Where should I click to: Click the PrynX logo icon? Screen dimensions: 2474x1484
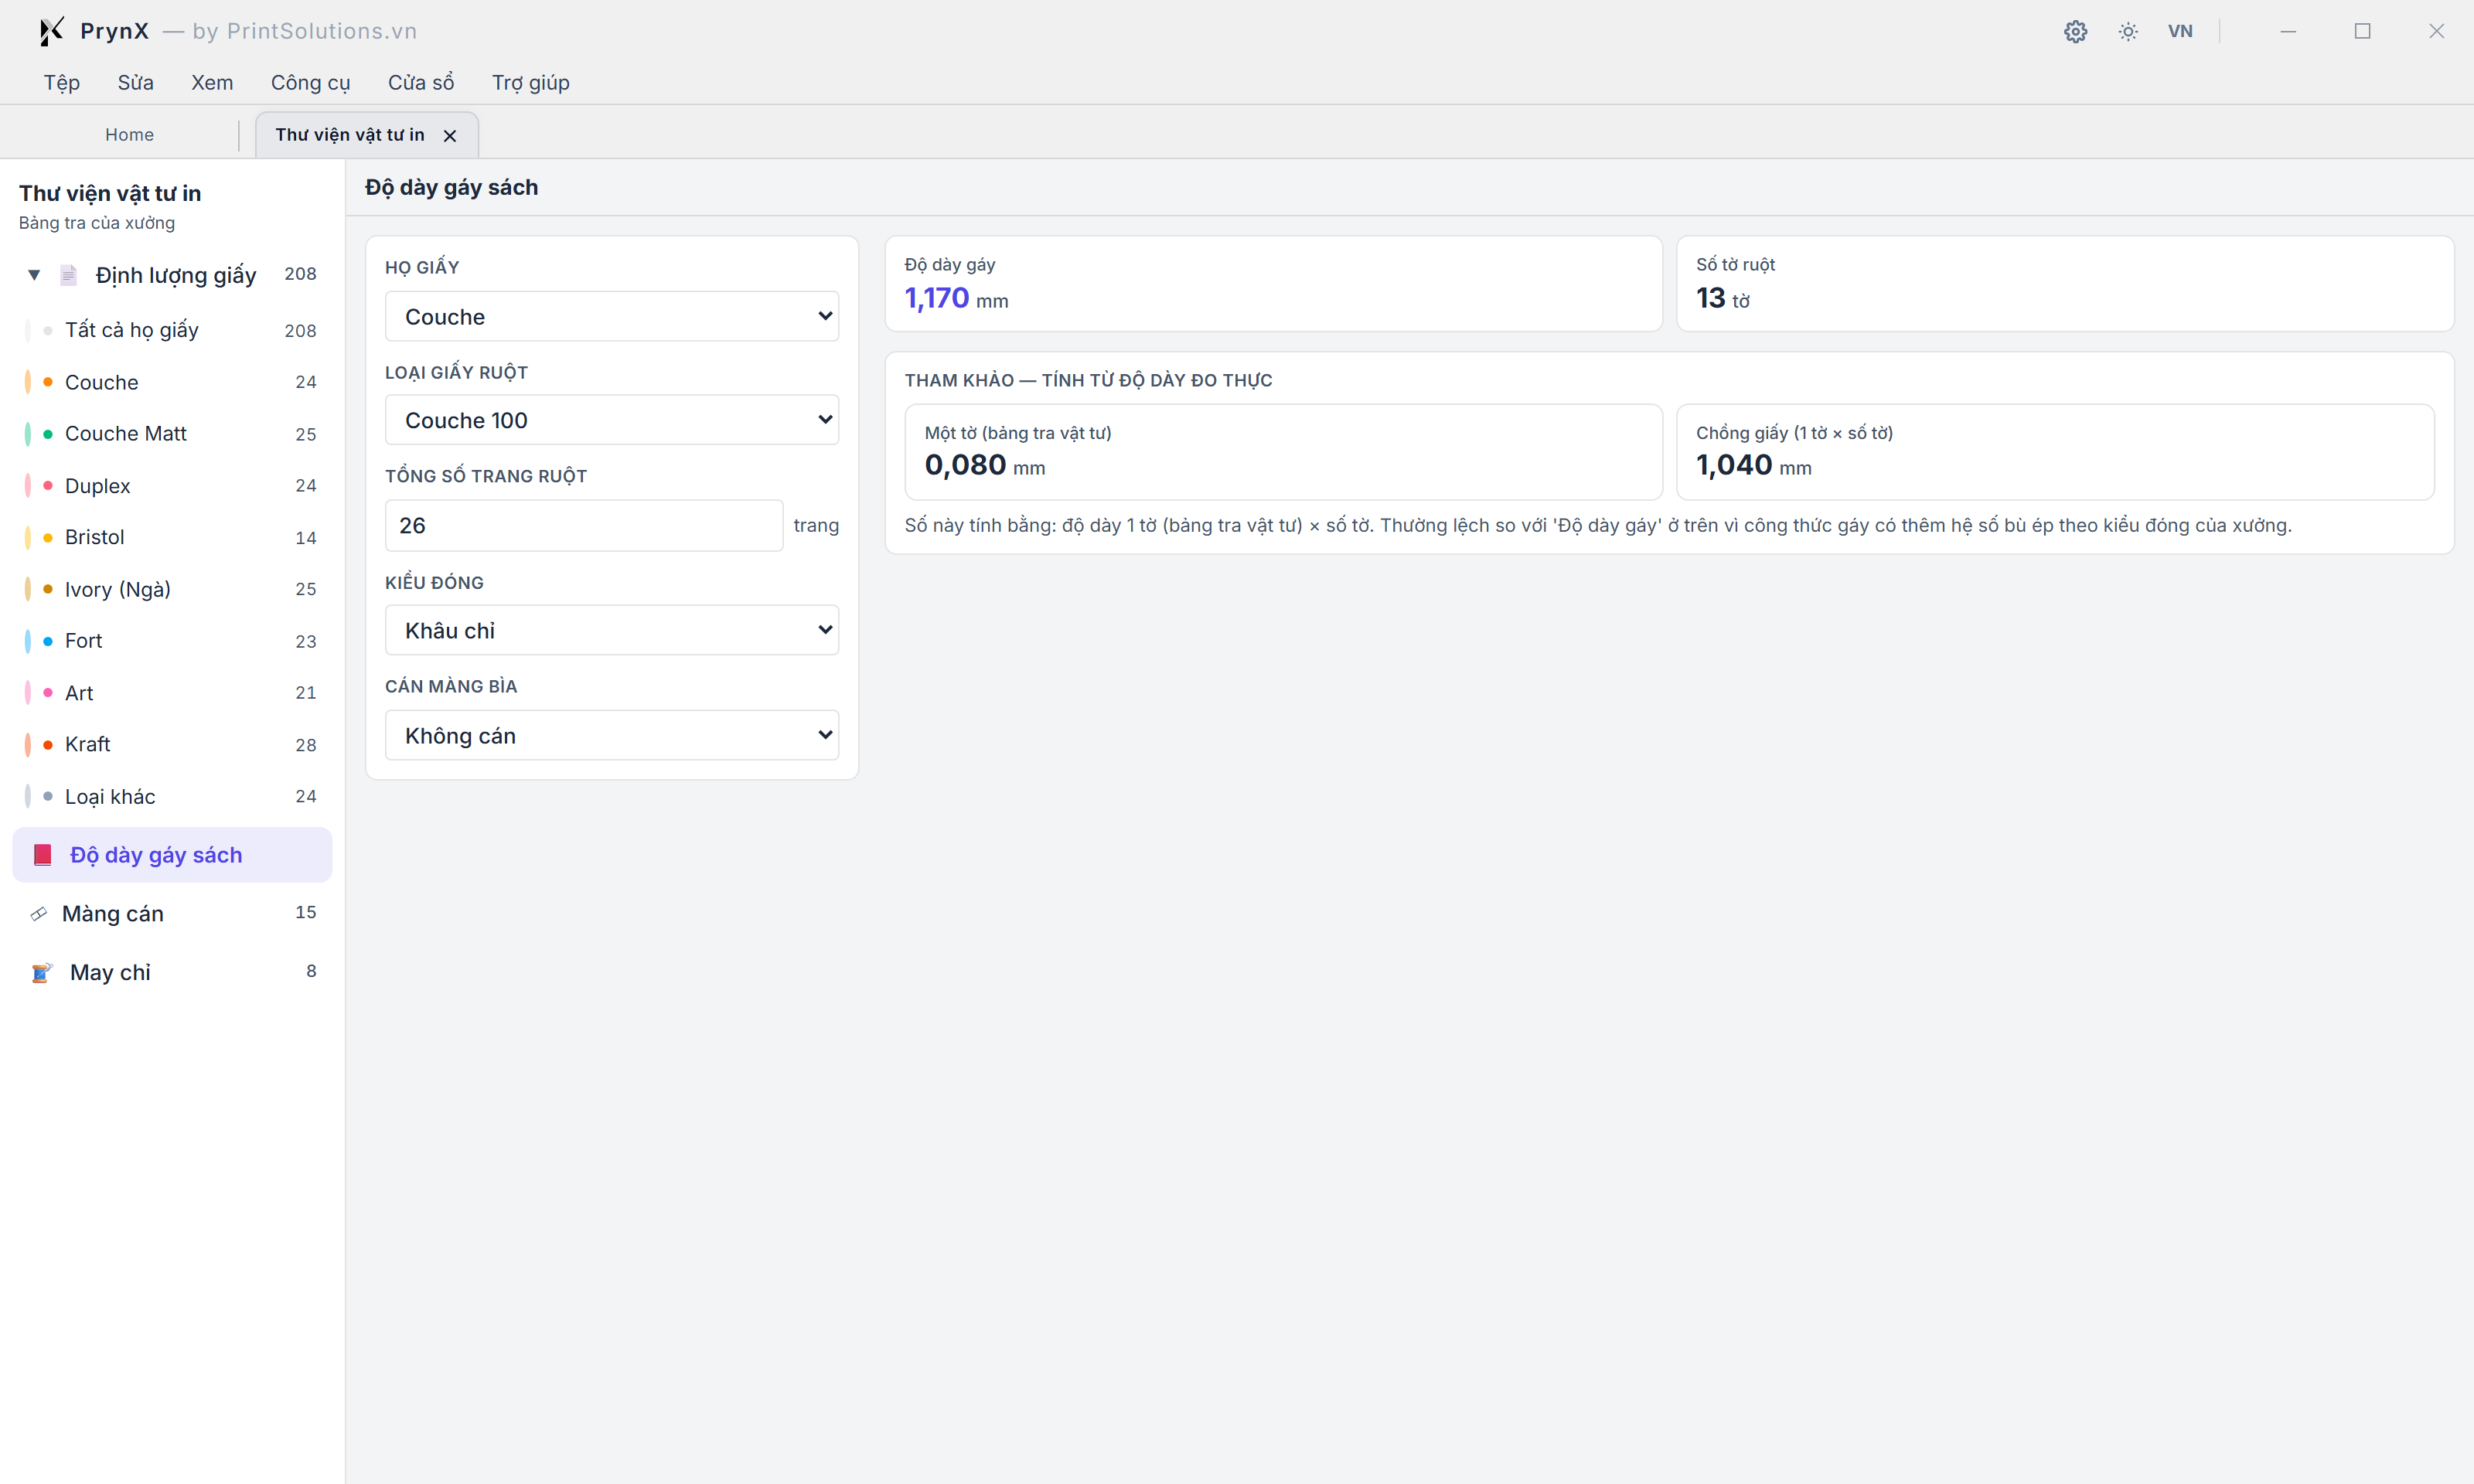[x=51, y=31]
